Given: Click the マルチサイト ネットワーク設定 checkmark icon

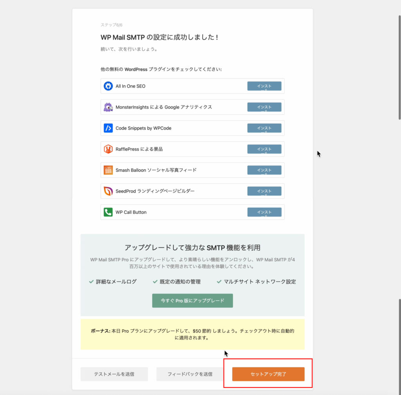Looking at the screenshot, I should pos(219,281).
